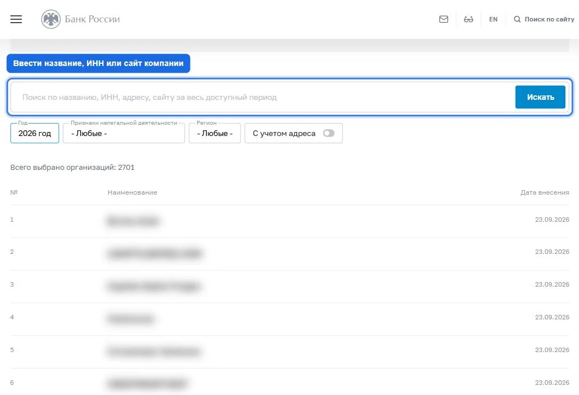Click Ввести название, ИНН или сайт компании label
The width and height of the screenshot is (579, 395).
point(98,63)
